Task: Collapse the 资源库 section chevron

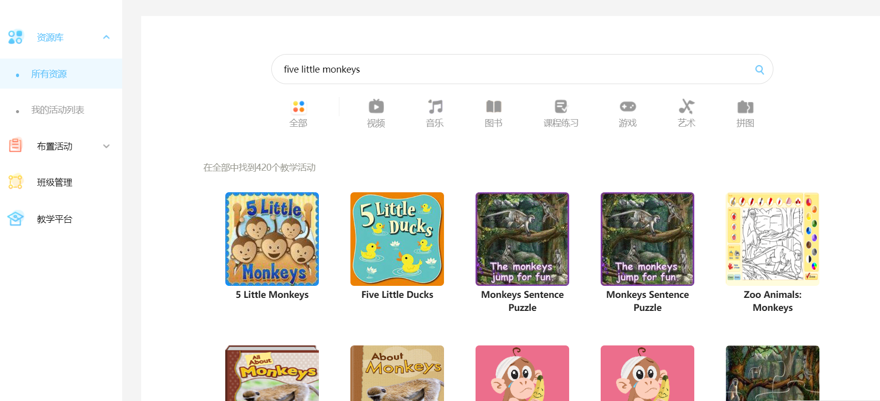Action: tap(106, 37)
